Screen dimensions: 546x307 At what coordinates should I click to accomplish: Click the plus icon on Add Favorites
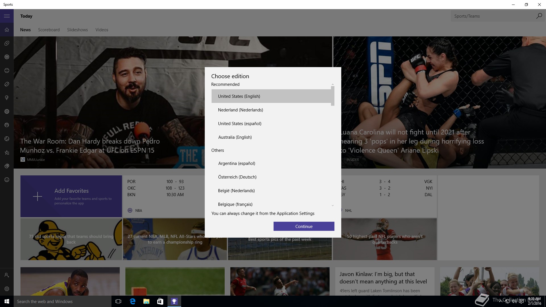point(38,196)
